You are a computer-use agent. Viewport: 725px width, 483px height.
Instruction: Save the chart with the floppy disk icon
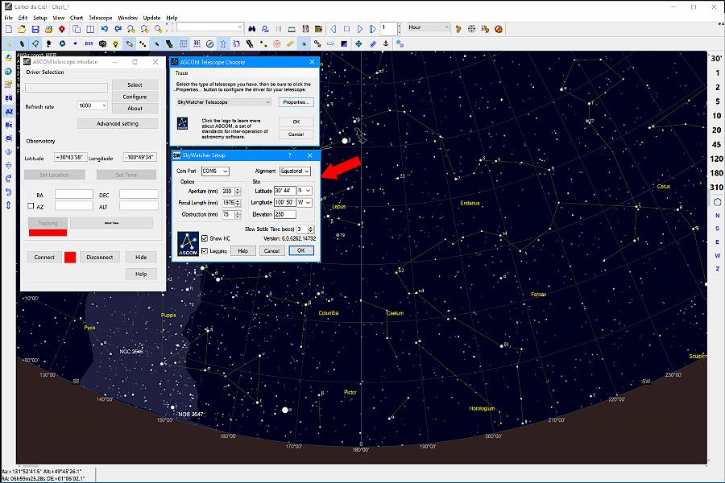tap(35, 29)
